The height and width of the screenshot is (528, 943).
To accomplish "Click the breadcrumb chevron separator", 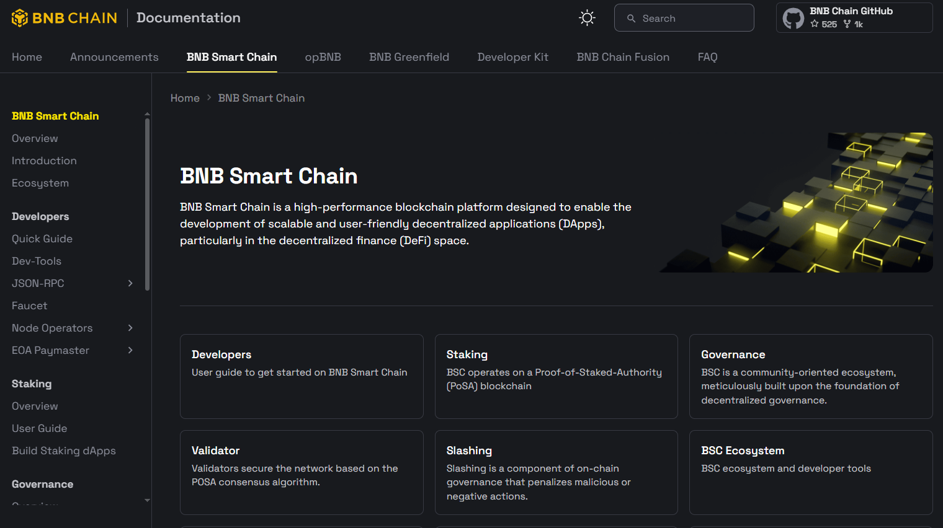I will [209, 98].
